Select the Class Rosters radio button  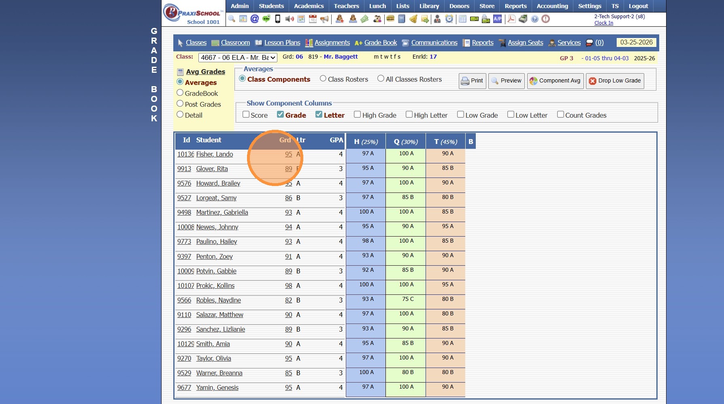click(323, 78)
